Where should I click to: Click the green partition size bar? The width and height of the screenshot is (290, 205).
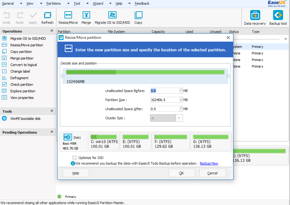145,72
